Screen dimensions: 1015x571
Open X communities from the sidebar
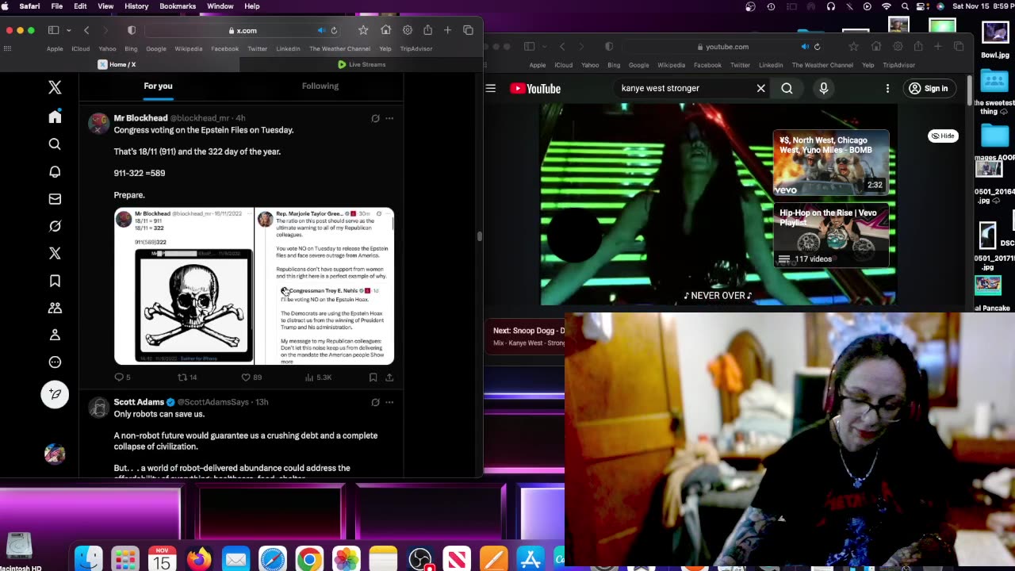[x=55, y=308]
